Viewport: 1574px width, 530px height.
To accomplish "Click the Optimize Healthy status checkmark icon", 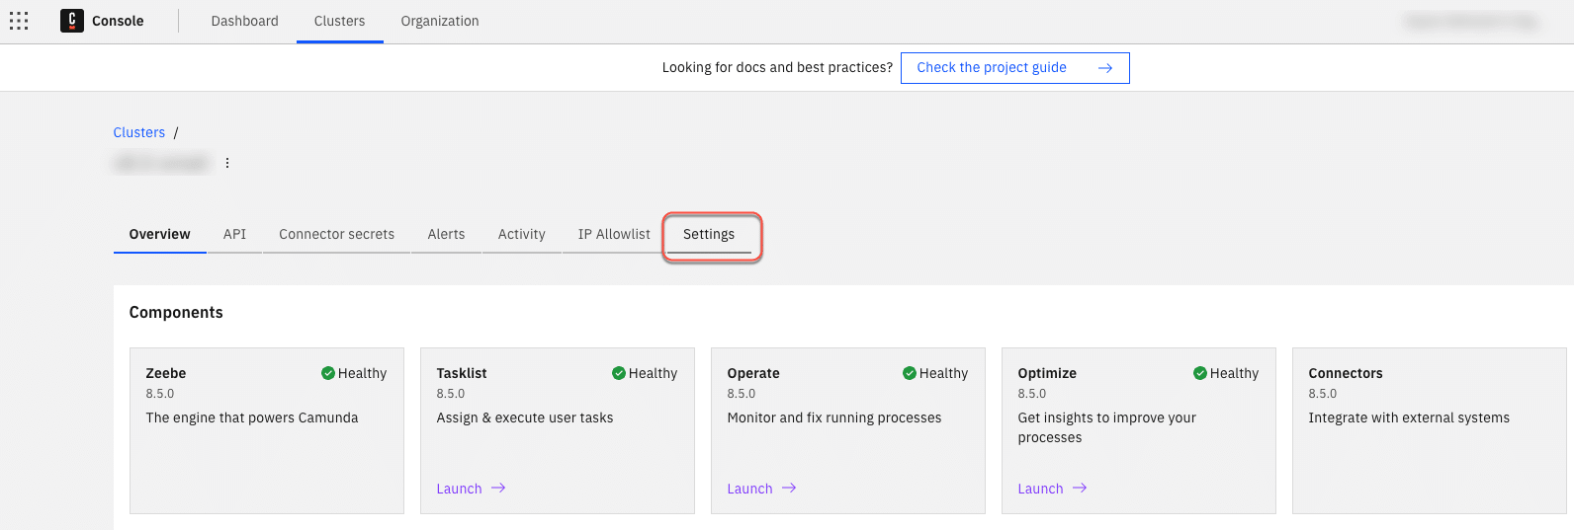I will point(1200,373).
